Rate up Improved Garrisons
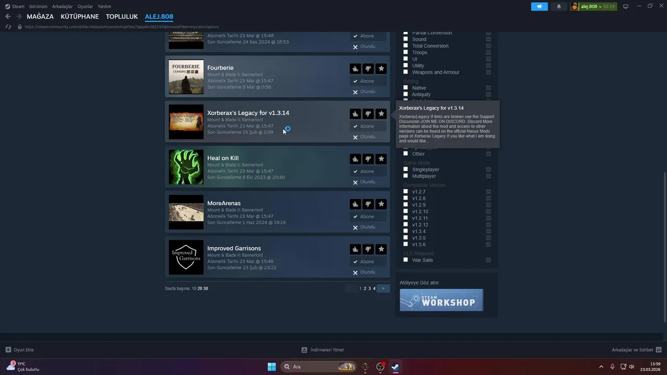This screenshot has height=375, width=667. pyautogui.click(x=355, y=249)
